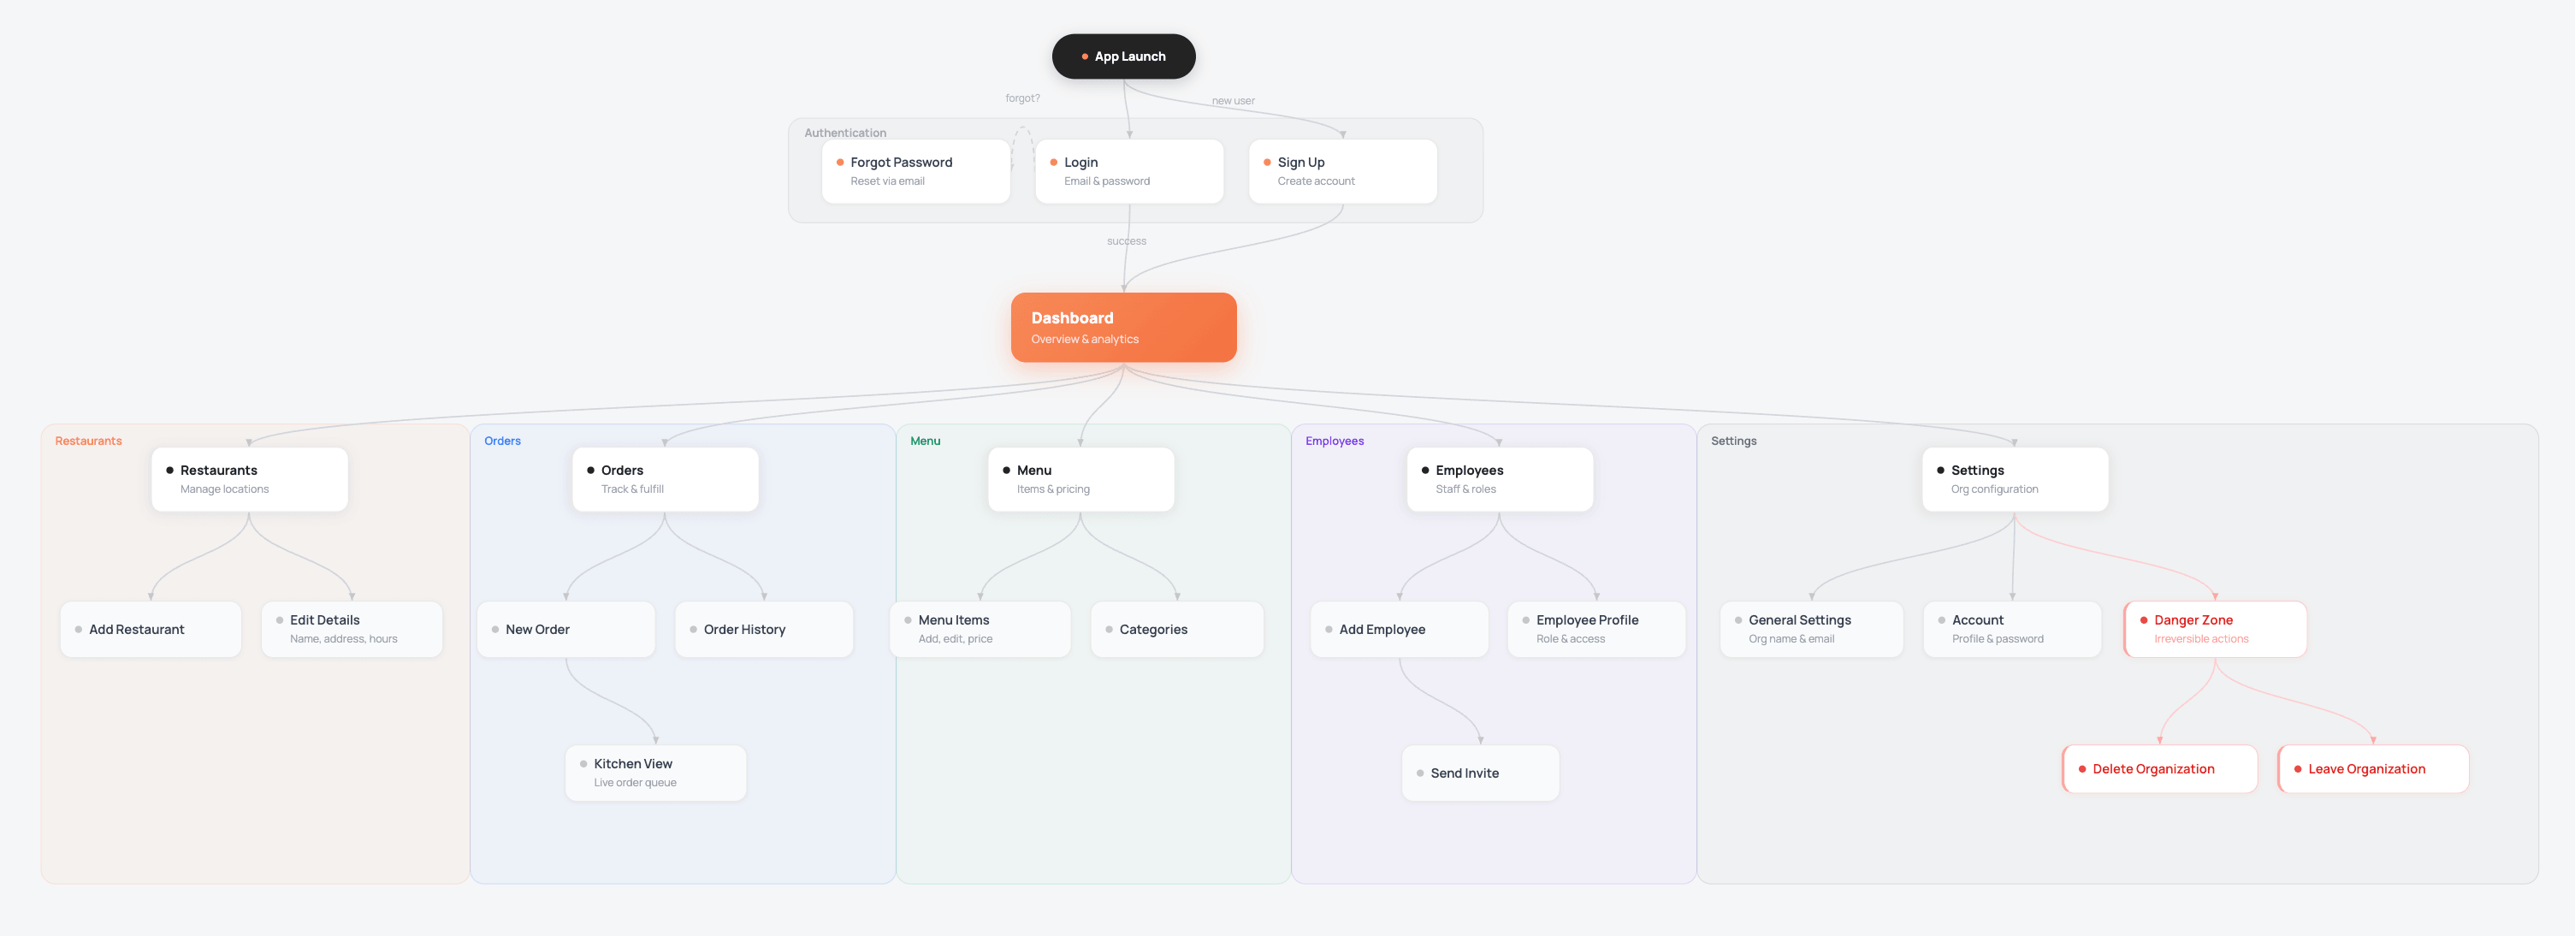Click the green Menu group label
This screenshot has height=936, width=2575.
[x=925, y=441]
